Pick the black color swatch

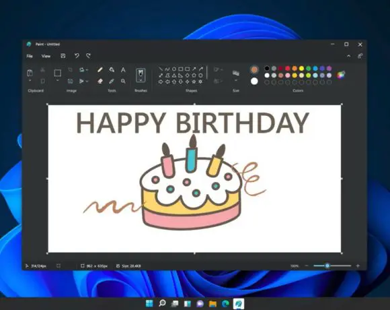pos(267,68)
